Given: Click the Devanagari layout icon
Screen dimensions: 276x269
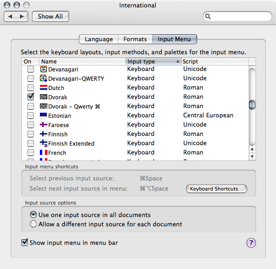Looking at the screenshot, I should (x=44, y=69).
